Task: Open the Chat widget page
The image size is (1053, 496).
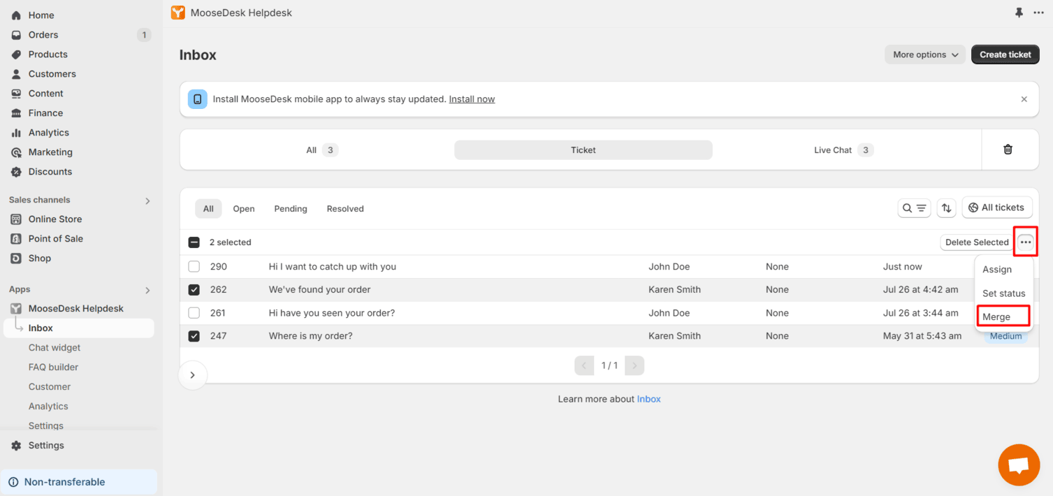Action: click(x=55, y=348)
